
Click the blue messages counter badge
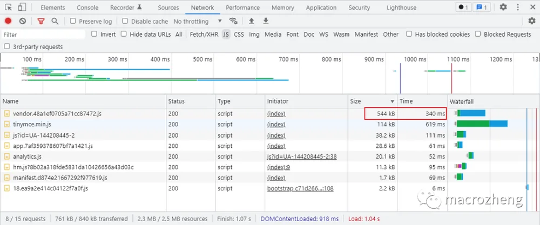click(482, 7)
